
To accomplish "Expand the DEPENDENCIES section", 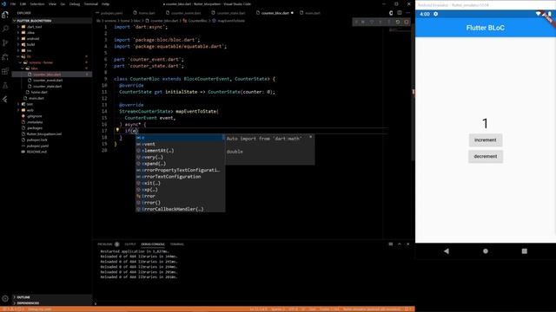I will [x=28, y=303].
